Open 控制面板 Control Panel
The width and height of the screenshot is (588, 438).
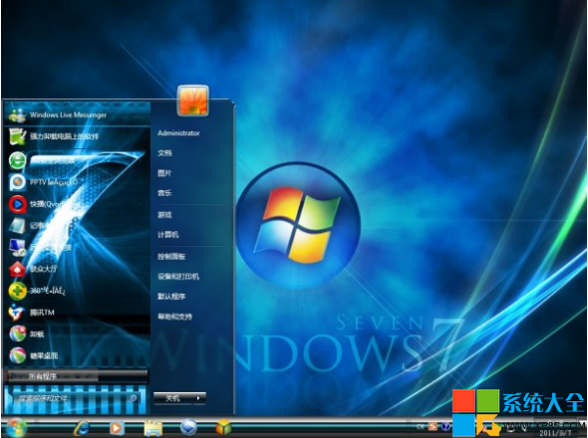(171, 257)
